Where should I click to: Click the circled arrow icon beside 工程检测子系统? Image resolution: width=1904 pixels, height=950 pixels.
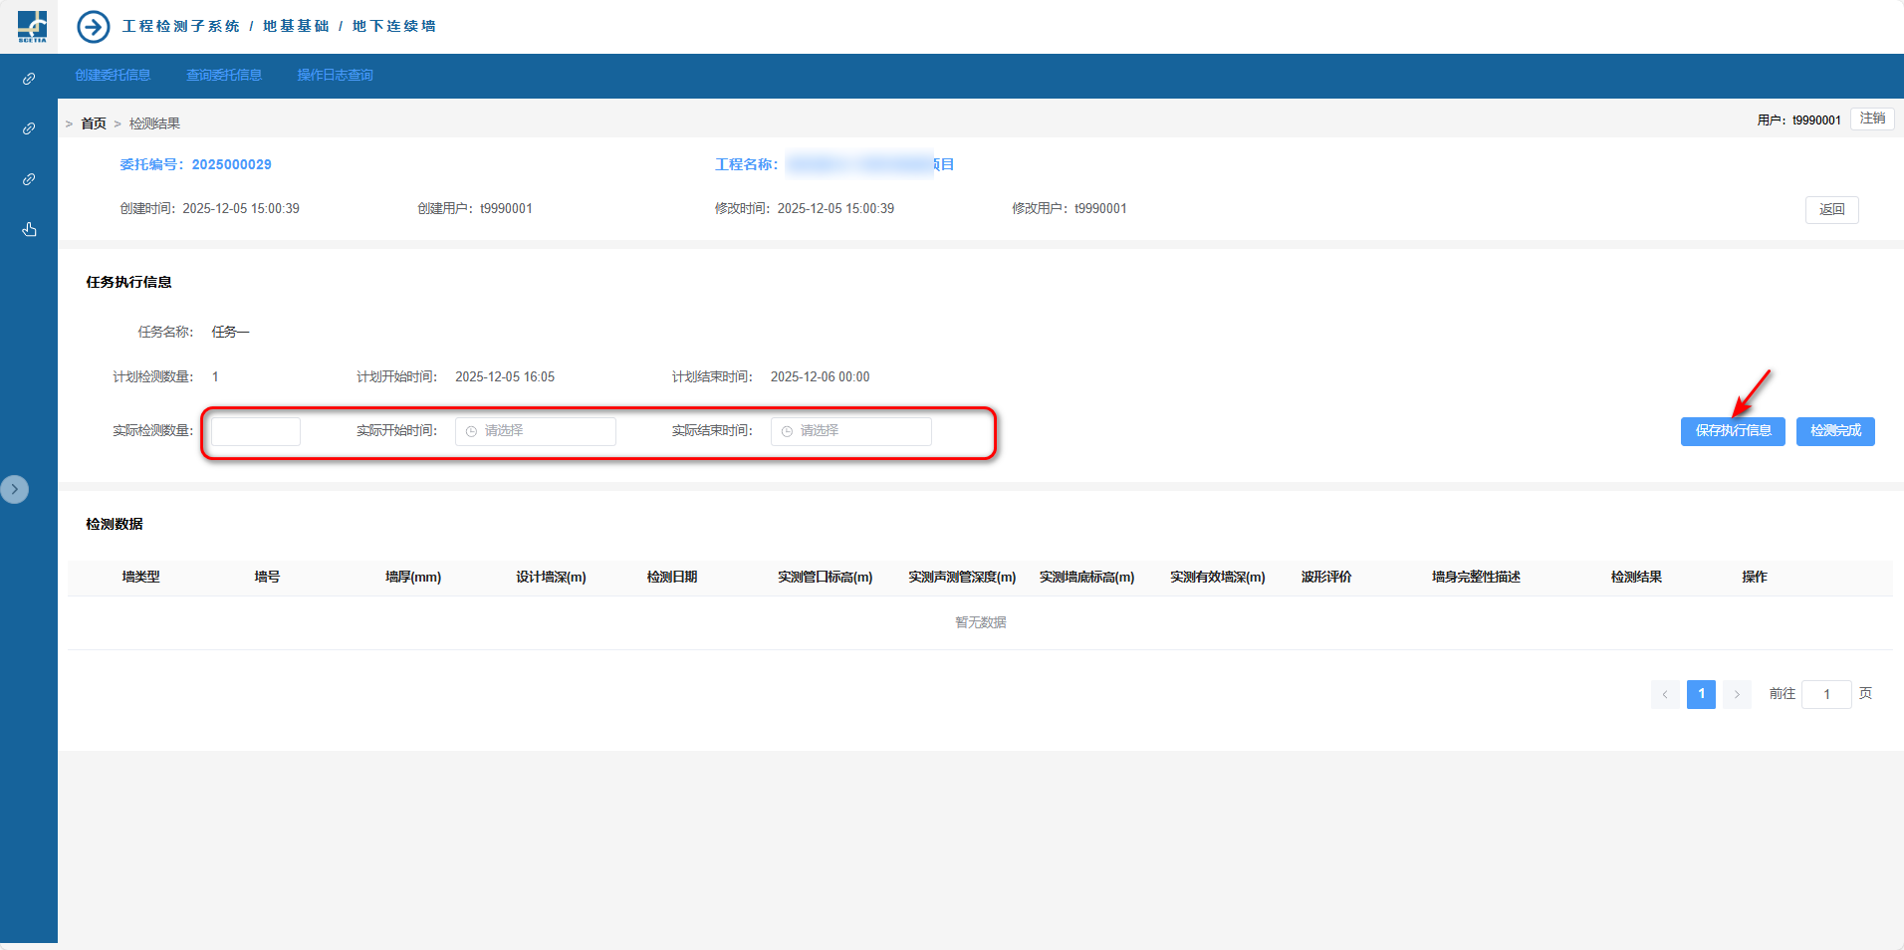[94, 27]
